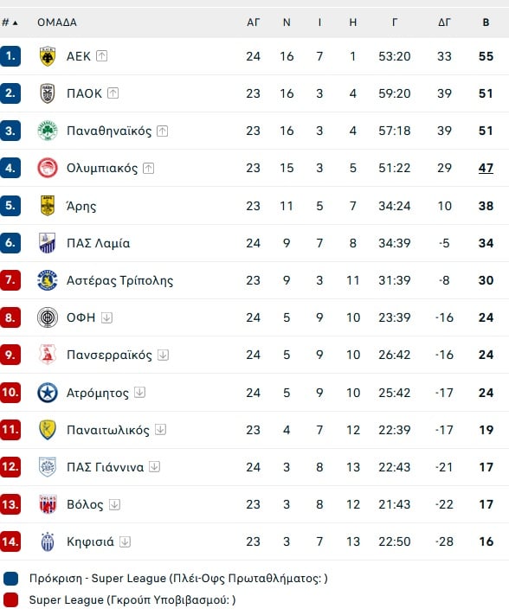Sort table by B points header
The image size is (509, 615).
(486, 22)
